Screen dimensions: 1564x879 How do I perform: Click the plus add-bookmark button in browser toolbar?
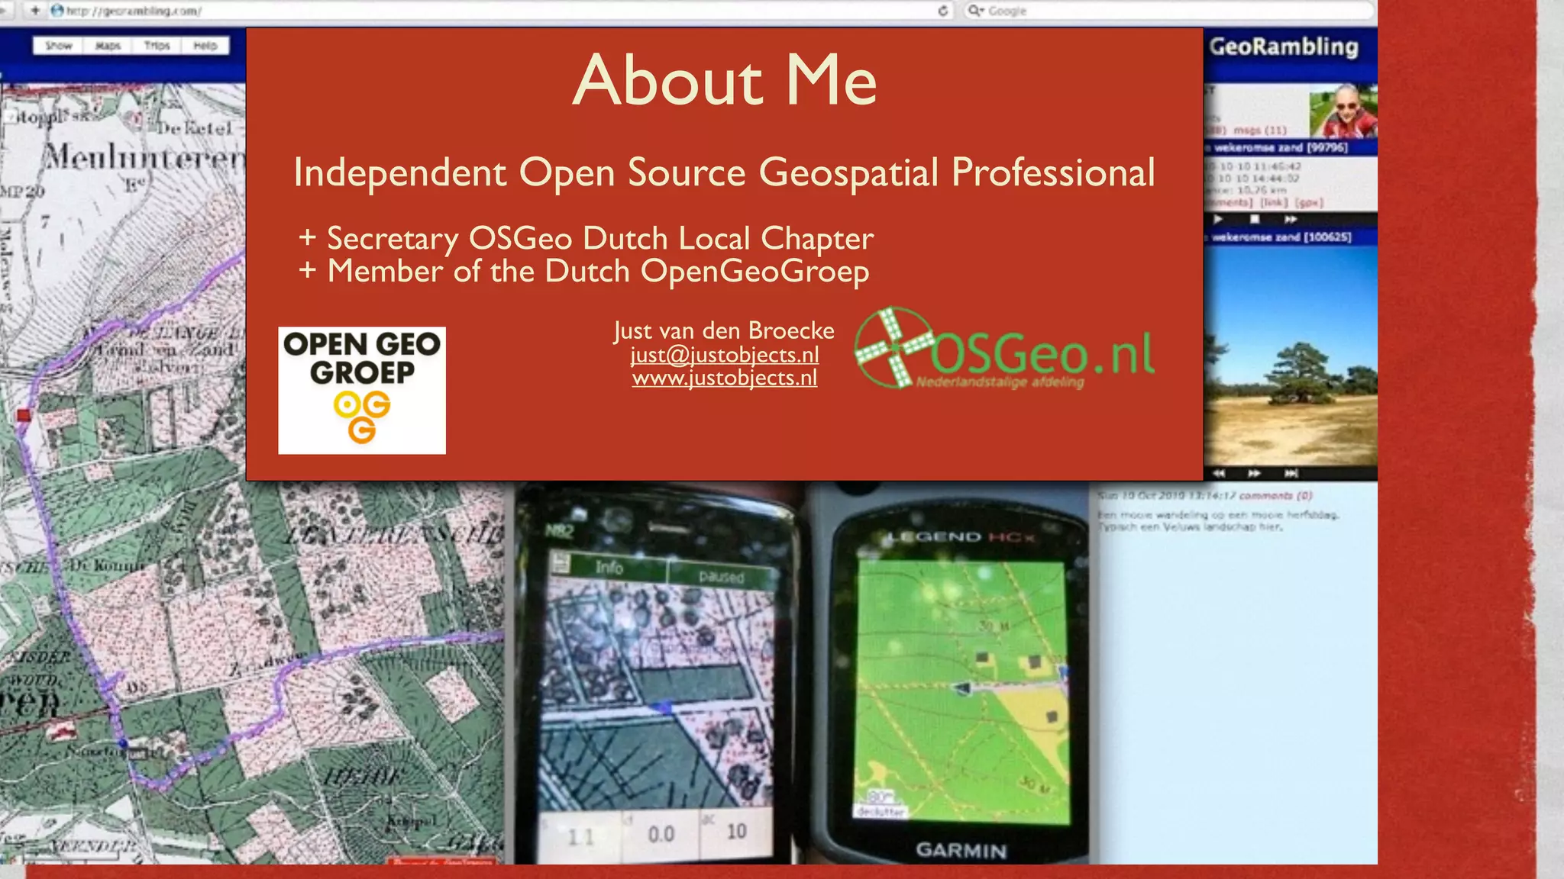35,11
